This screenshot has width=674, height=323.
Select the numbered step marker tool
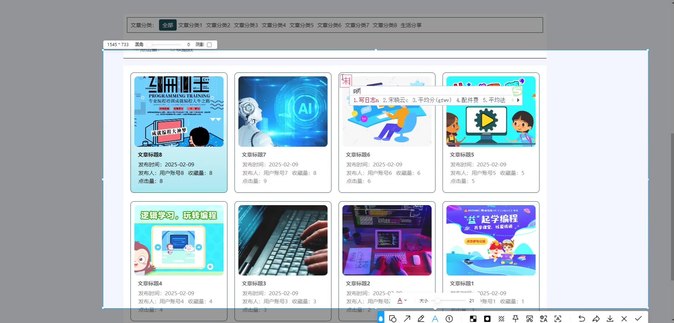coord(449,319)
